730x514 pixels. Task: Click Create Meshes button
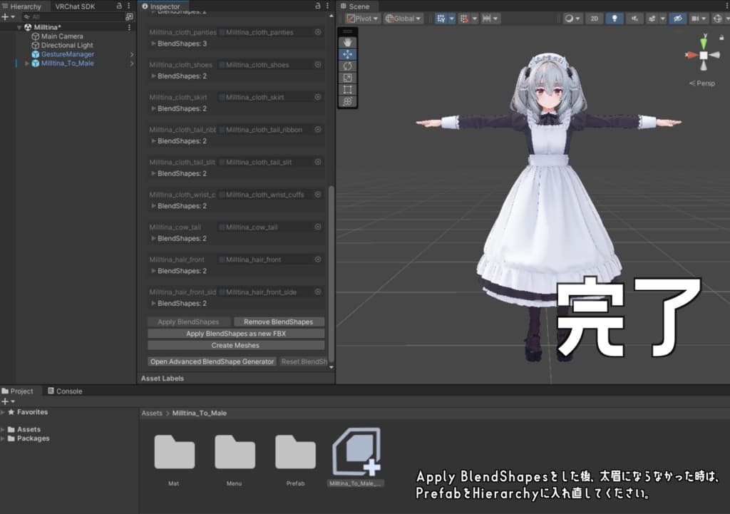coord(236,345)
